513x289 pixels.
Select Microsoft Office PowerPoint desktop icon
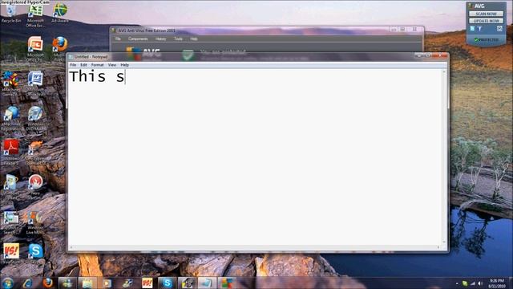(35, 49)
